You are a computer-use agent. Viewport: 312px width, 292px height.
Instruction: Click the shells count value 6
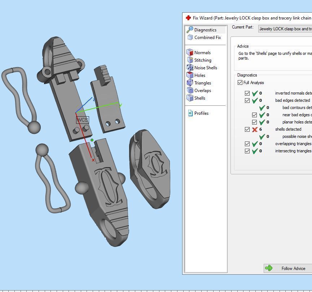[x=260, y=130]
